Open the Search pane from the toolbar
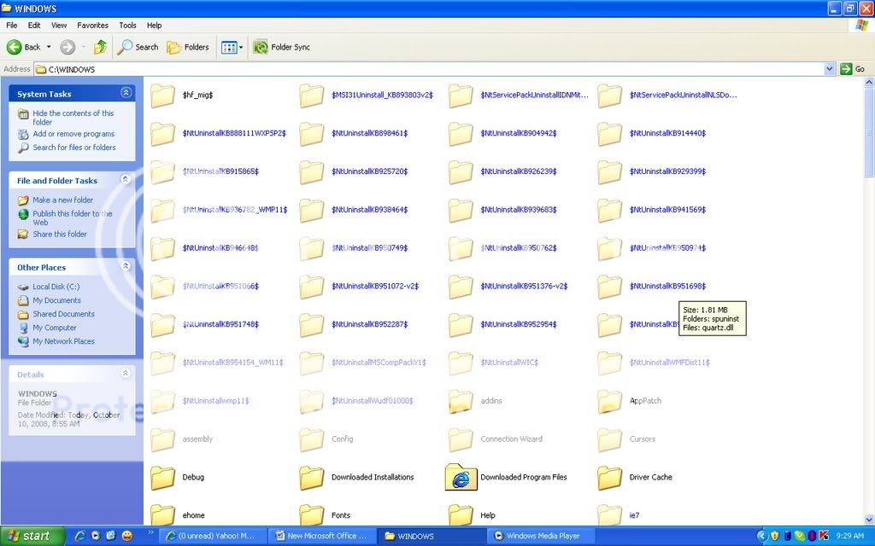875x546 pixels. pos(138,48)
